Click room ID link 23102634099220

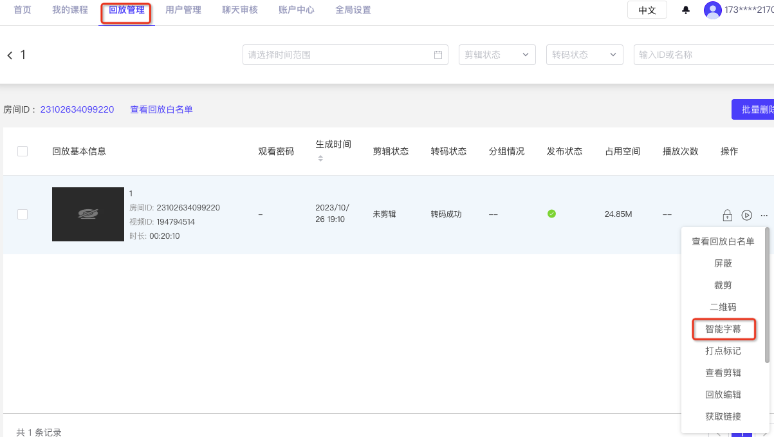point(77,109)
